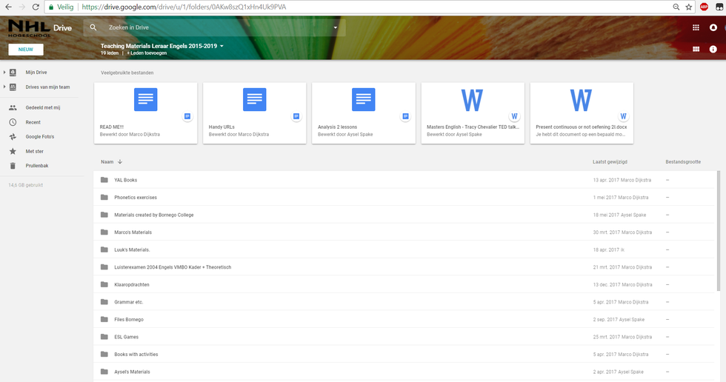The width and height of the screenshot is (726, 382).
Task: Click the Met ster star icon
Action: (13, 151)
